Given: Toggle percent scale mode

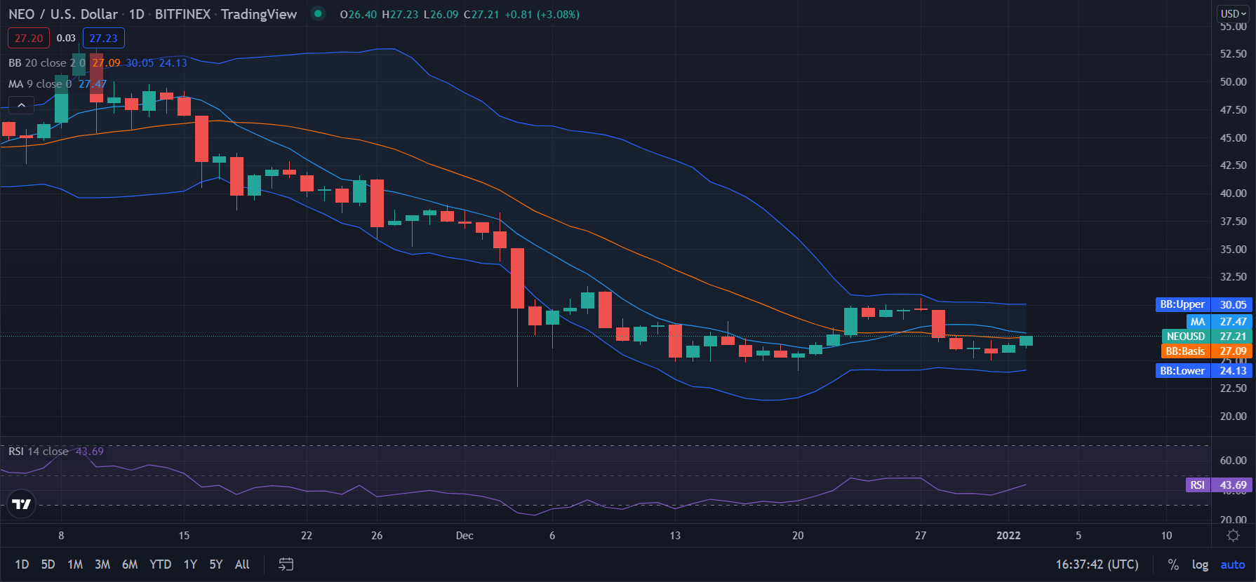Looking at the screenshot, I should click(1173, 564).
